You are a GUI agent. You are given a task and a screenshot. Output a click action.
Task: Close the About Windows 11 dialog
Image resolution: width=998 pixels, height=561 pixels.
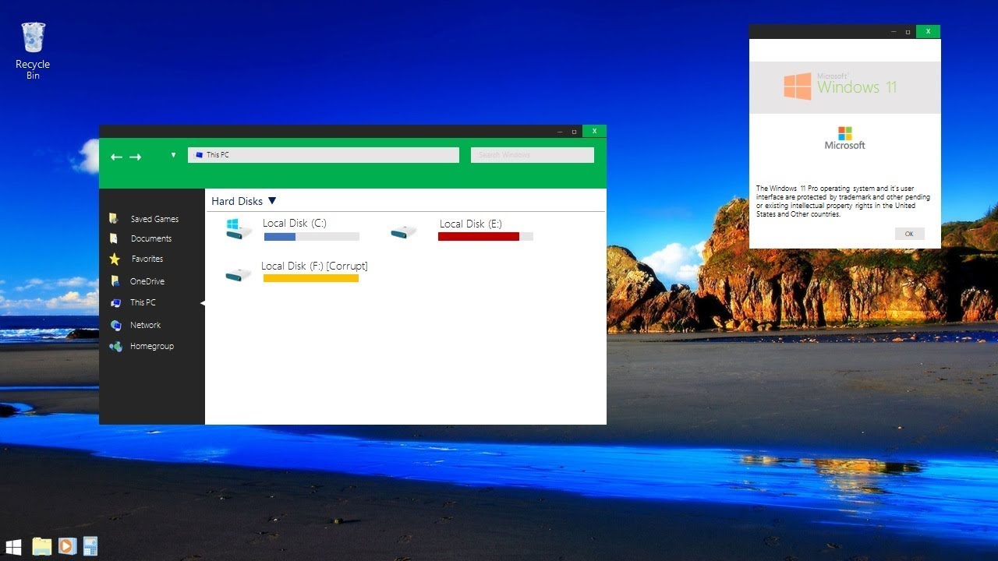928,31
